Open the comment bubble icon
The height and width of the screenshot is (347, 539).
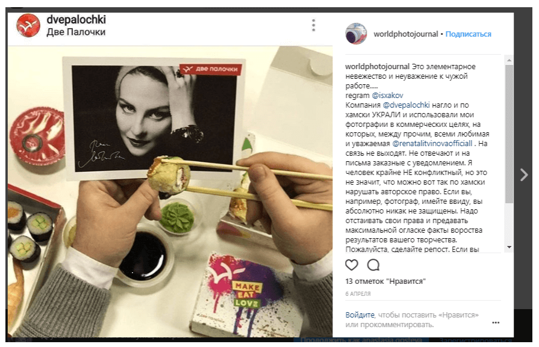coord(373,265)
